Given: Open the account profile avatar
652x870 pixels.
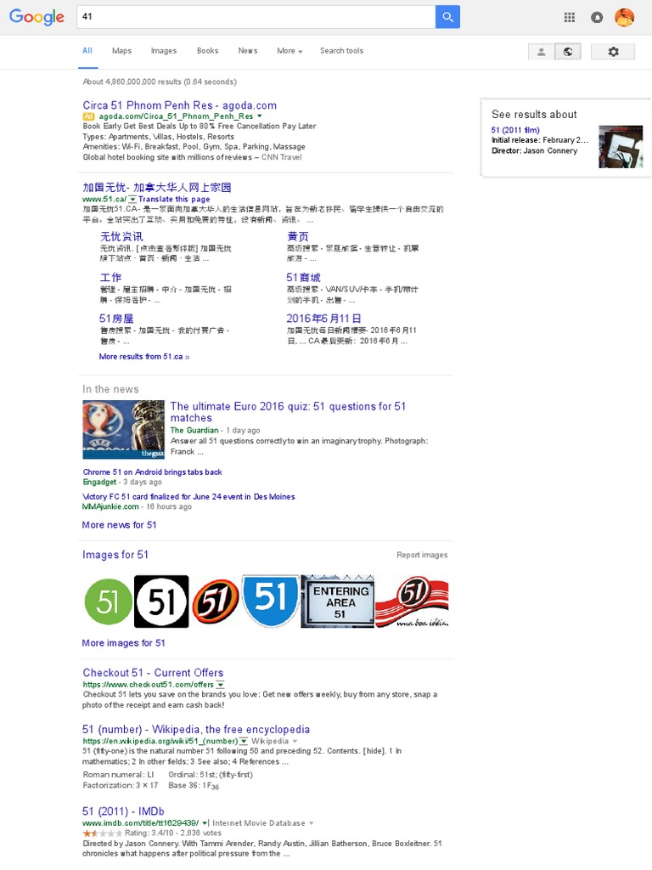Looking at the screenshot, I should pyautogui.click(x=624, y=17).
